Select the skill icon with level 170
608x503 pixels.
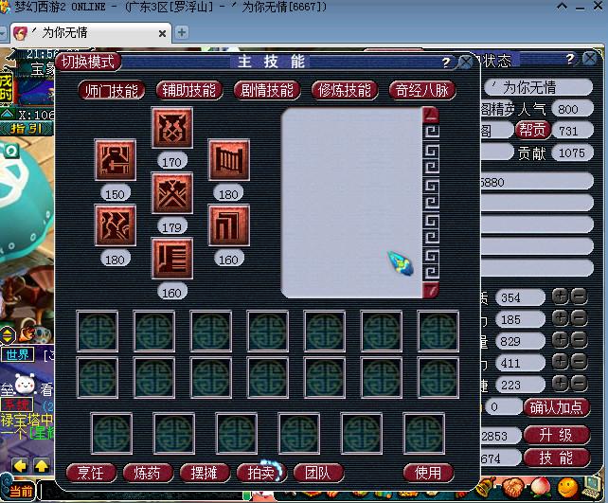[172, 128]
